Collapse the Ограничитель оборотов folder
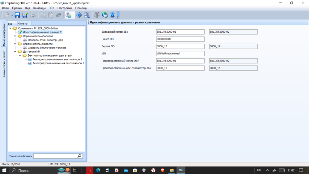The width and height of the screenshot is (309, 174). (x=15, y=36)
